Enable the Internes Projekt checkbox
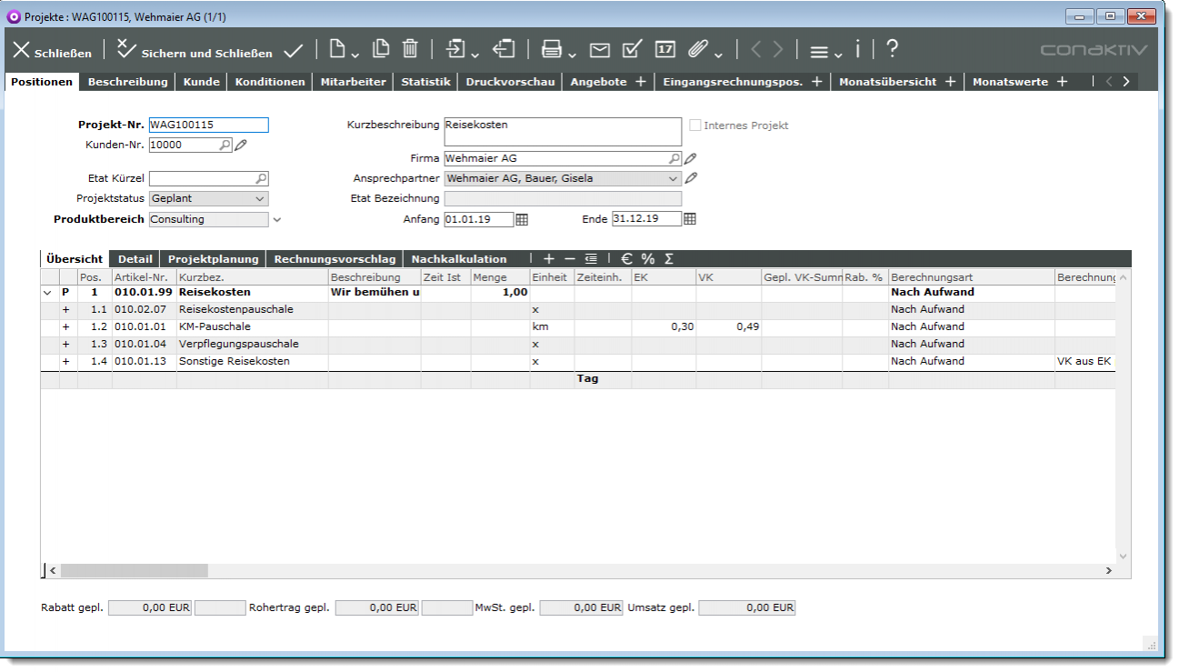Screen dimensions: 1179x672 tap(696, 125)
